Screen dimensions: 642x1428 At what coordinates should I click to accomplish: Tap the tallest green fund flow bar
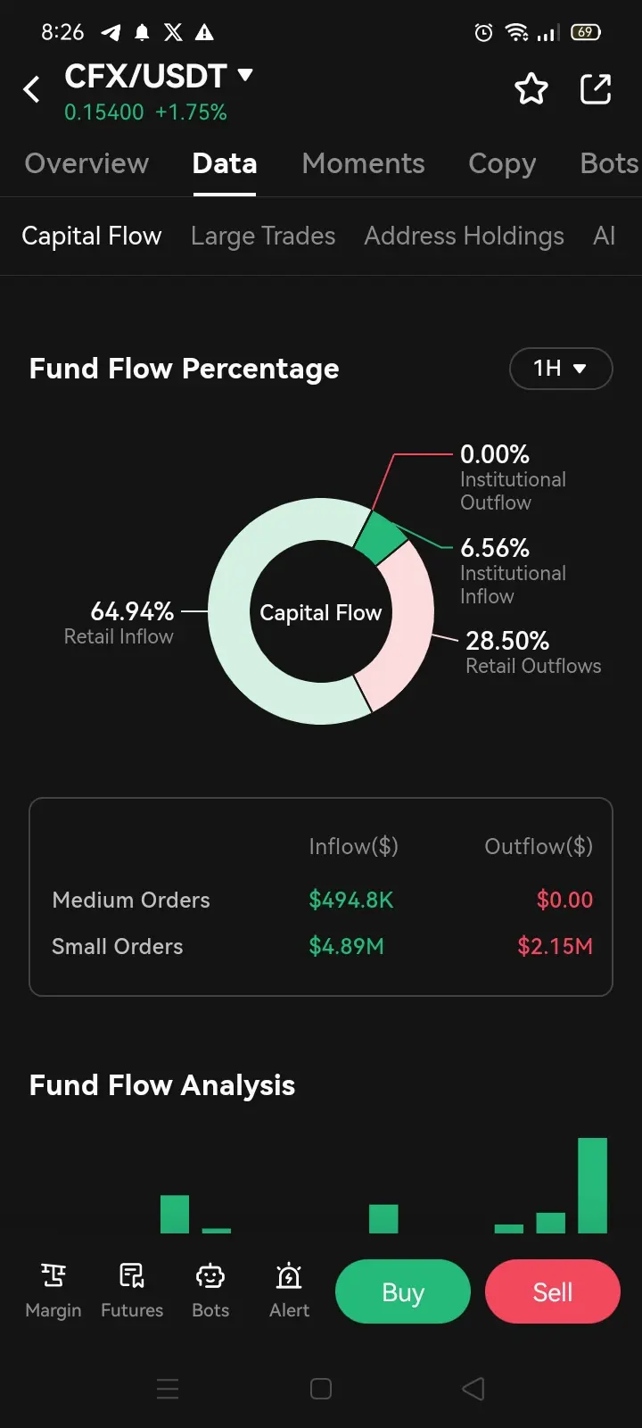592,1185
